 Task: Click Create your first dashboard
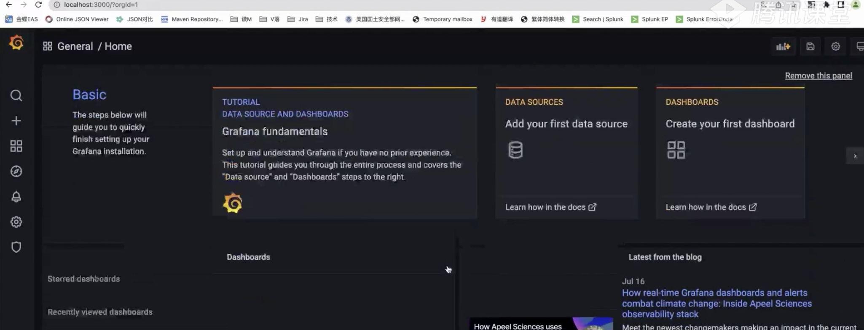pyautogui.click(x=730, y=124)
